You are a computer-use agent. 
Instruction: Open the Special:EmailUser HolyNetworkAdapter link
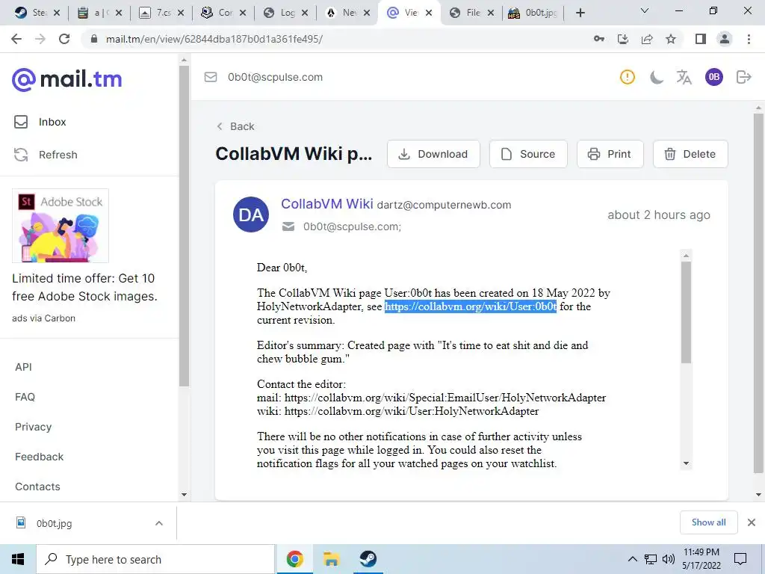(445, 398)
